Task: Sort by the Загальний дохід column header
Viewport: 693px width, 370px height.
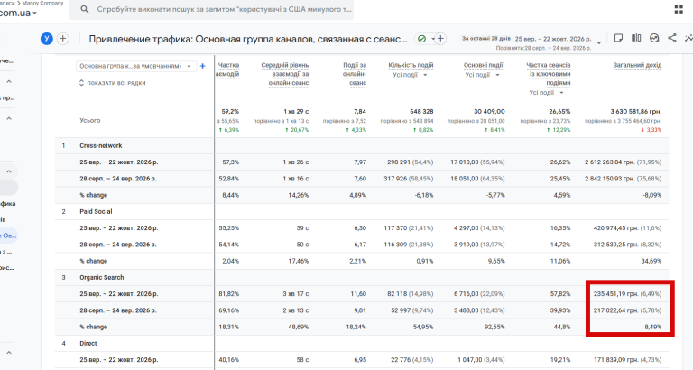Action: (637, 65)
